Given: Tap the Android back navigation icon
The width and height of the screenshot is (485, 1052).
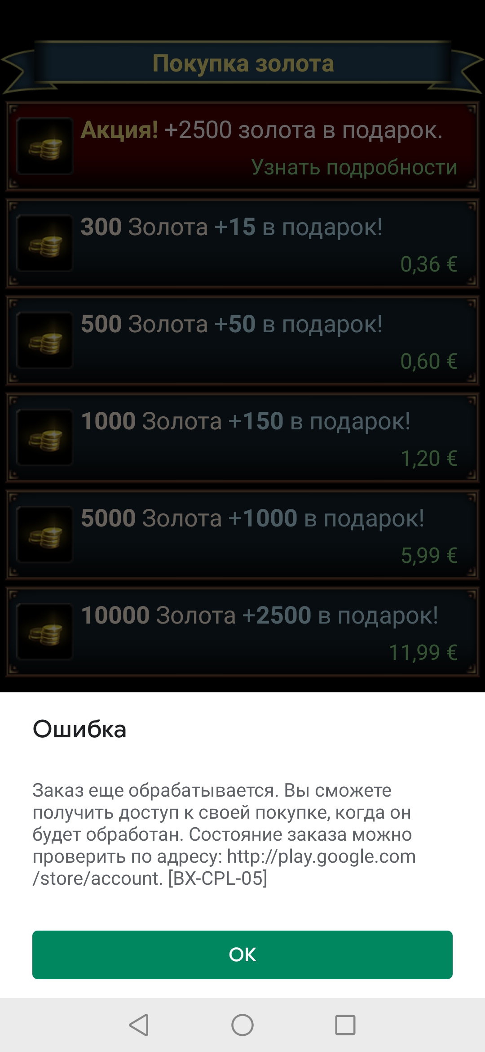Looking at the screenshot, I should point(139,1025).
